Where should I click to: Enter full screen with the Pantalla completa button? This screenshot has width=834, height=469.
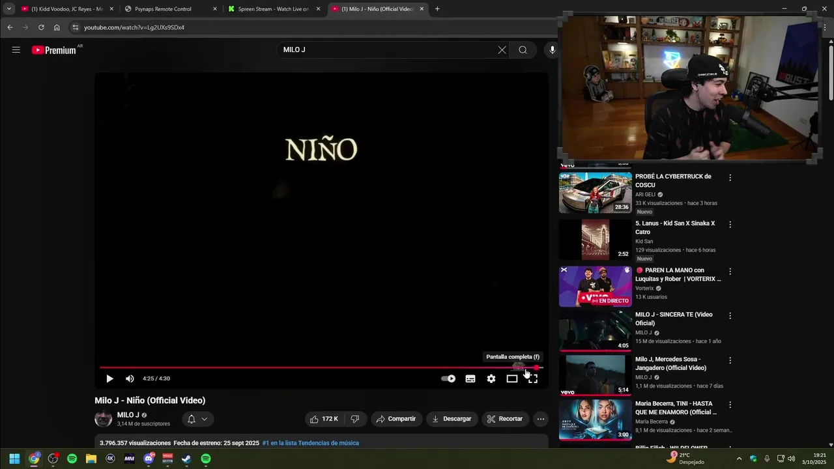pos(532,378)
